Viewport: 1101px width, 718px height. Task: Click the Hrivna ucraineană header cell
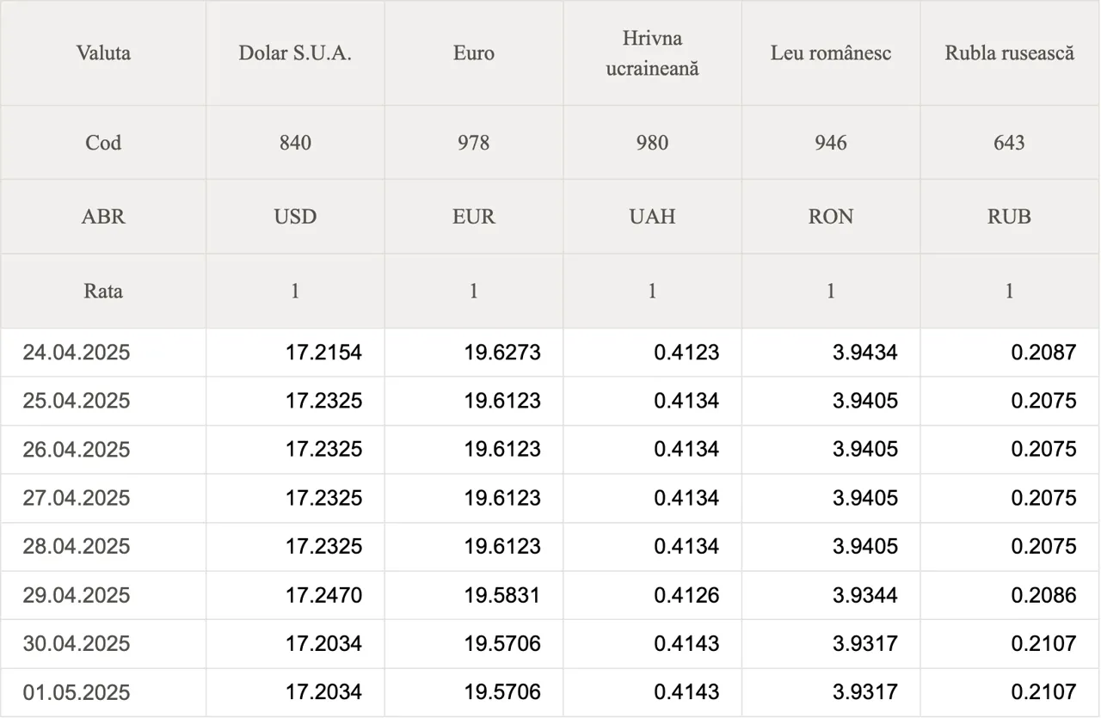point(652,53)
